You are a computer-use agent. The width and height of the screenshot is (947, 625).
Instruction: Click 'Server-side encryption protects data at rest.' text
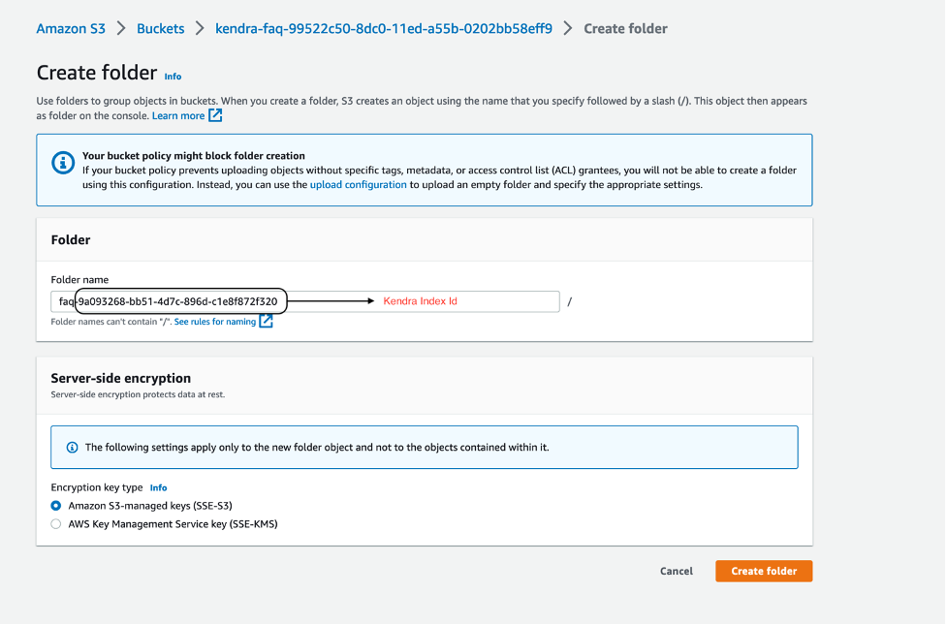(x=138, y=394)
